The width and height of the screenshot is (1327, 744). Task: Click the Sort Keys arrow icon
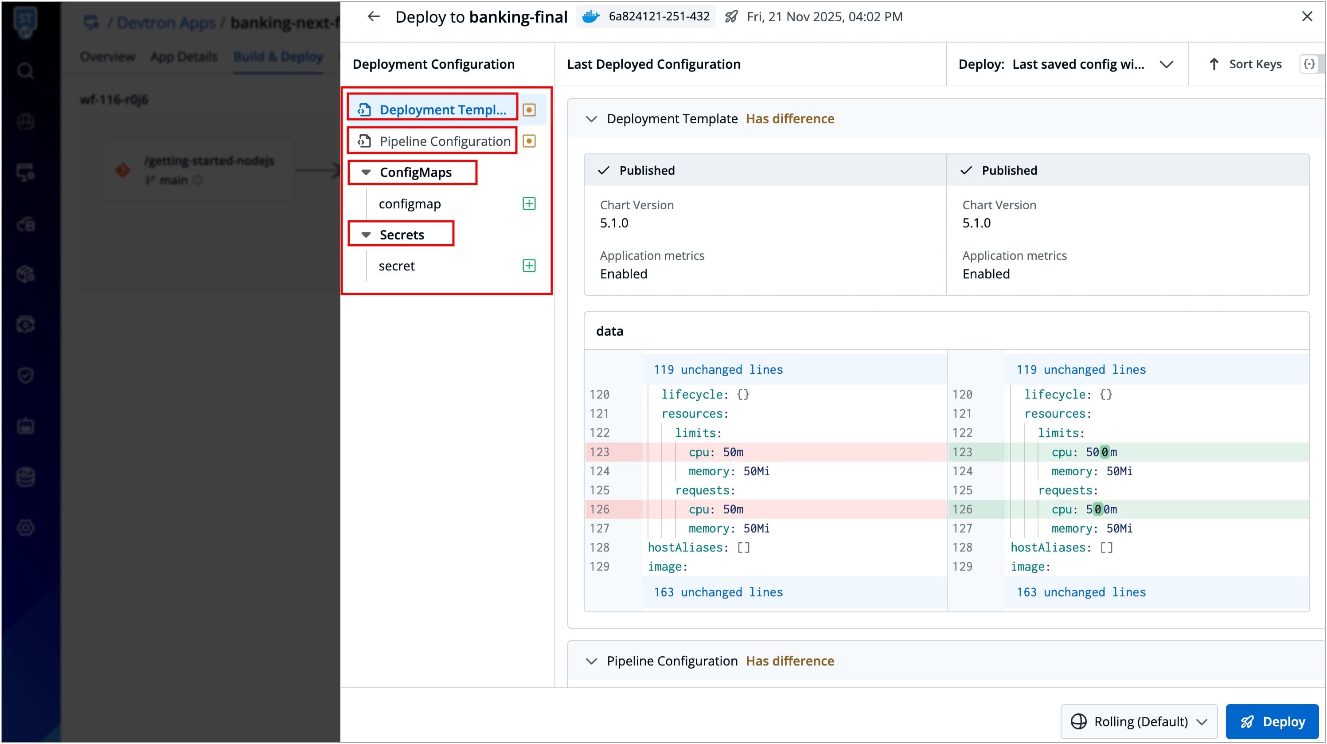[1214, 64]
